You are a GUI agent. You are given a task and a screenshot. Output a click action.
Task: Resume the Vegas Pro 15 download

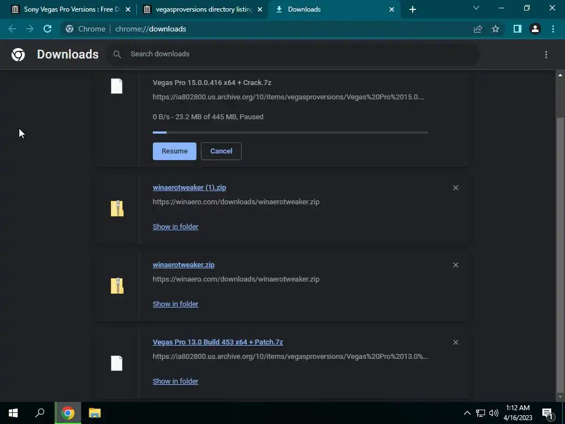pos(174,151)
